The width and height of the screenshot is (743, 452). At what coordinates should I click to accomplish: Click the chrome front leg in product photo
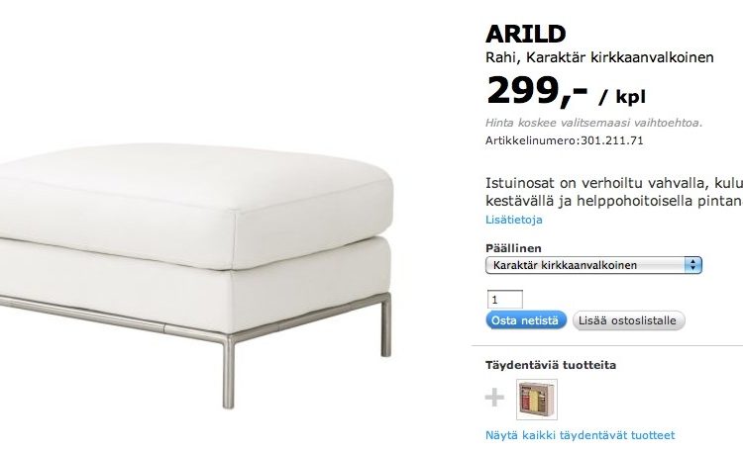pyautogui.click(x=229, y=372)
